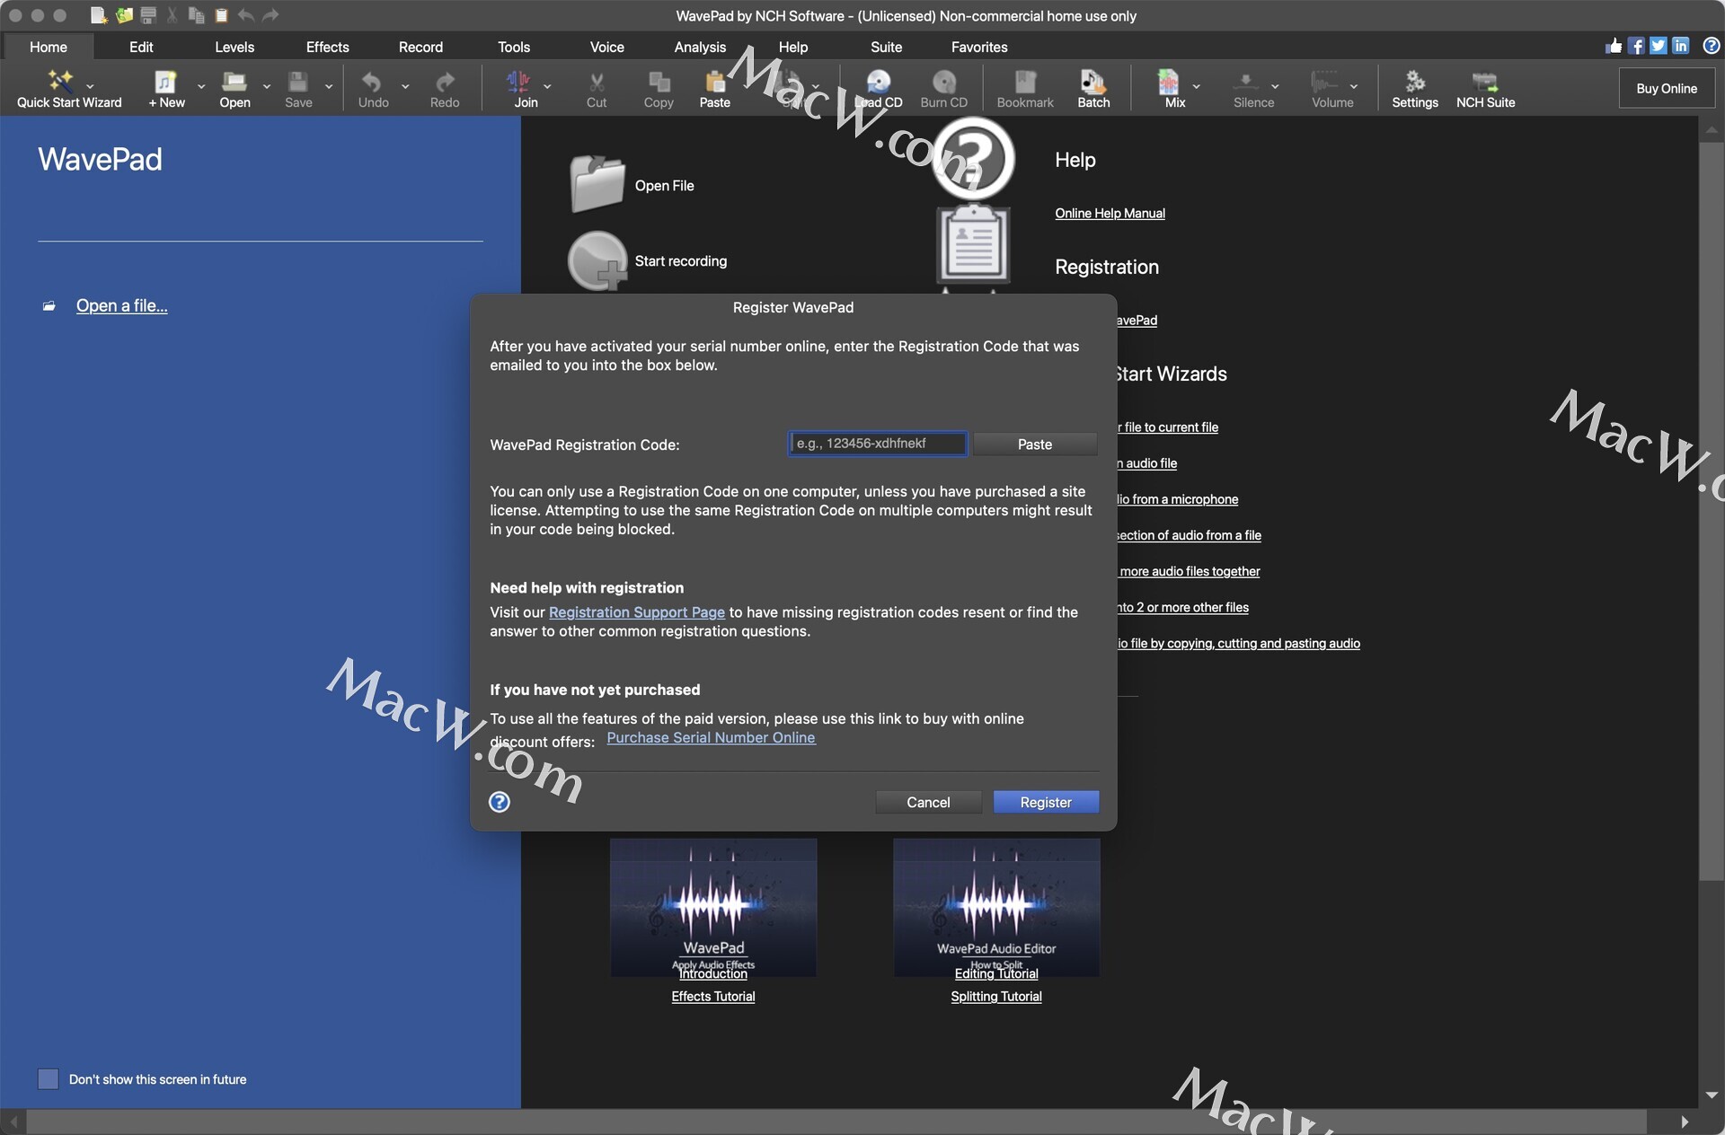Switch to the Analysis tab
The image size is (1725, 1135).
coord(699,47)
